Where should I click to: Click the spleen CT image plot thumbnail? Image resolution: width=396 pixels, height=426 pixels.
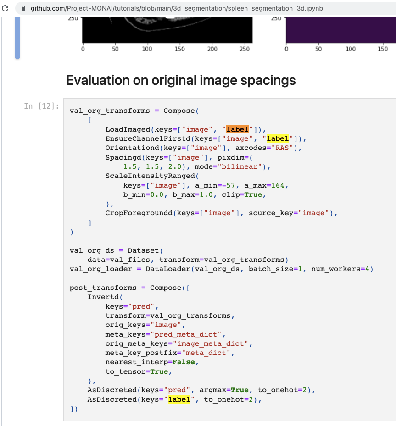167,28
